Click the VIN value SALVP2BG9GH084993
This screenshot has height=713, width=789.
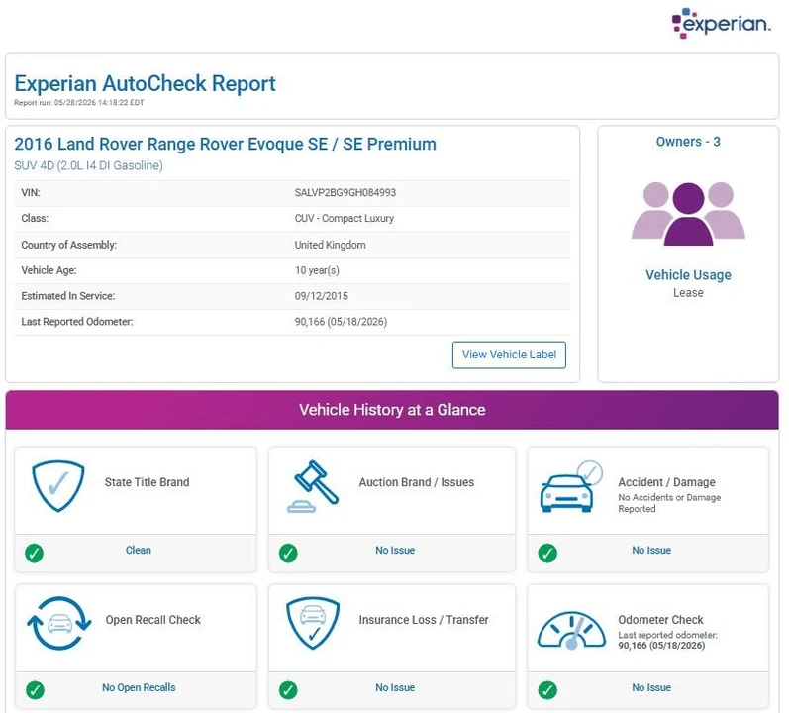pyautogui.click(x=345, y=193)
